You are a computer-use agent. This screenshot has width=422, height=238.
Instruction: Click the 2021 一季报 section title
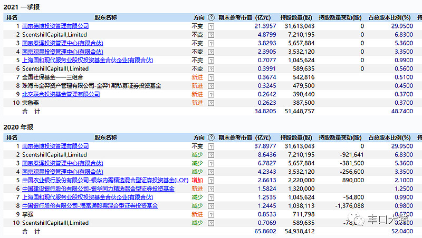(x=22, y=7)
